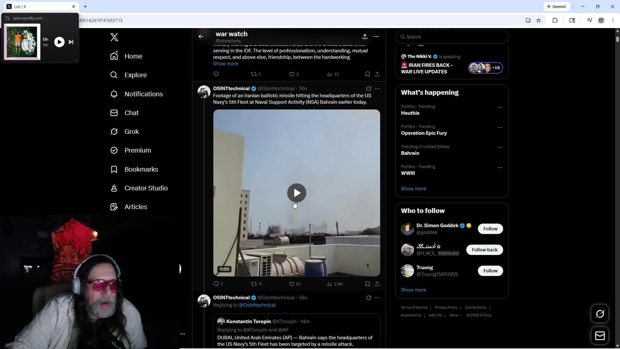Open Gemini button in Chrome
Viewport: 620px width, 349px height.
[x=556, y=7]
